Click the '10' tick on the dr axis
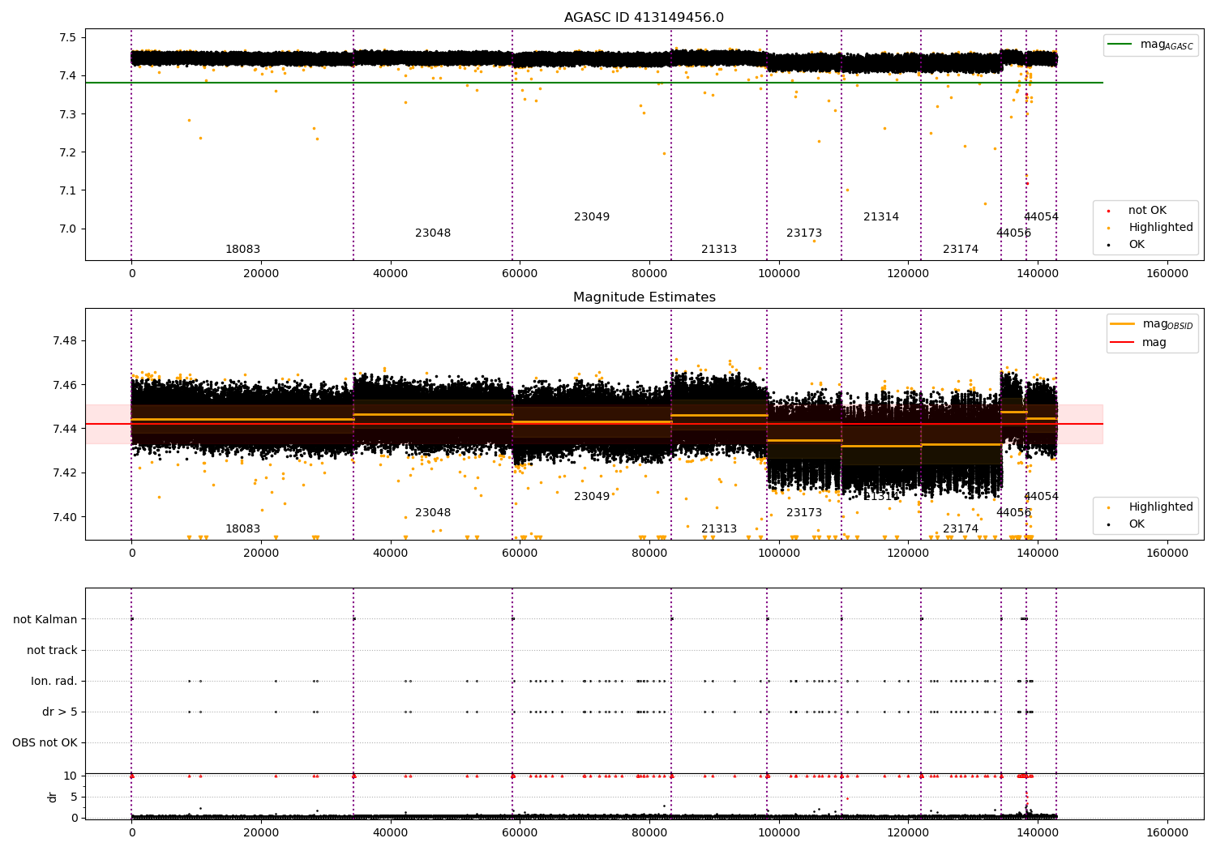 coord(71,776)
